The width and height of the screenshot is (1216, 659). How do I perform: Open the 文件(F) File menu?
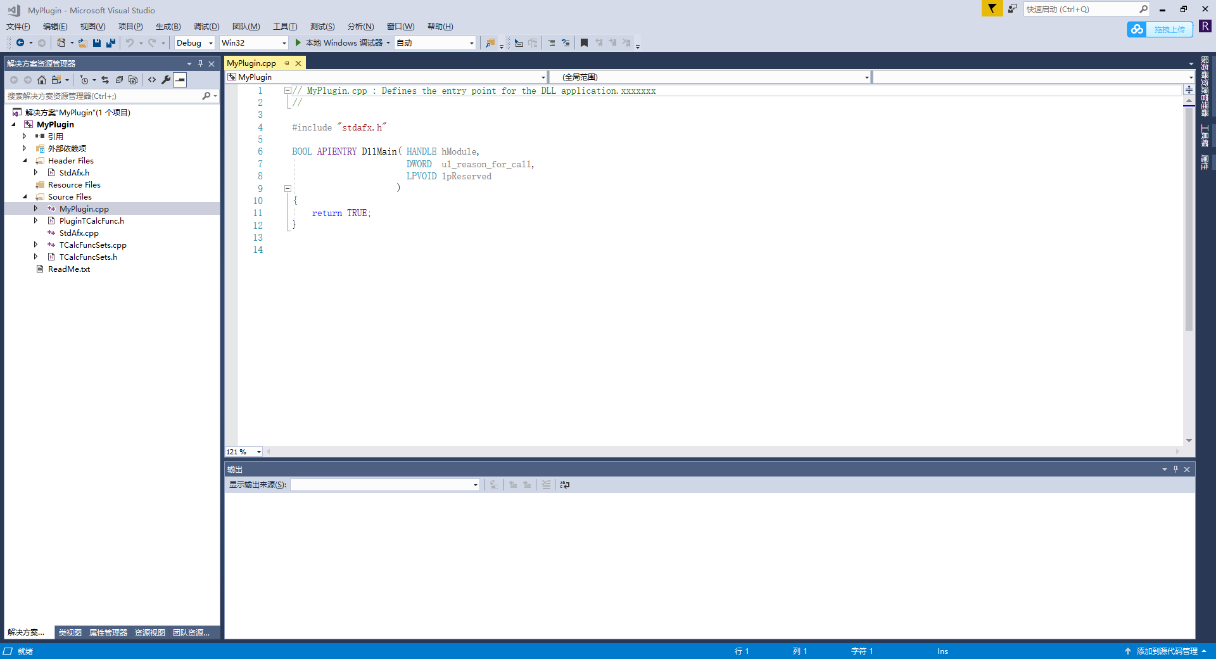coord(18,27)
